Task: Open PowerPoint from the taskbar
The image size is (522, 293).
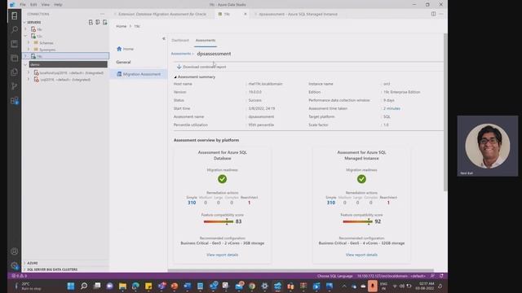Action: pyautogui.click(x=174, y=286)
